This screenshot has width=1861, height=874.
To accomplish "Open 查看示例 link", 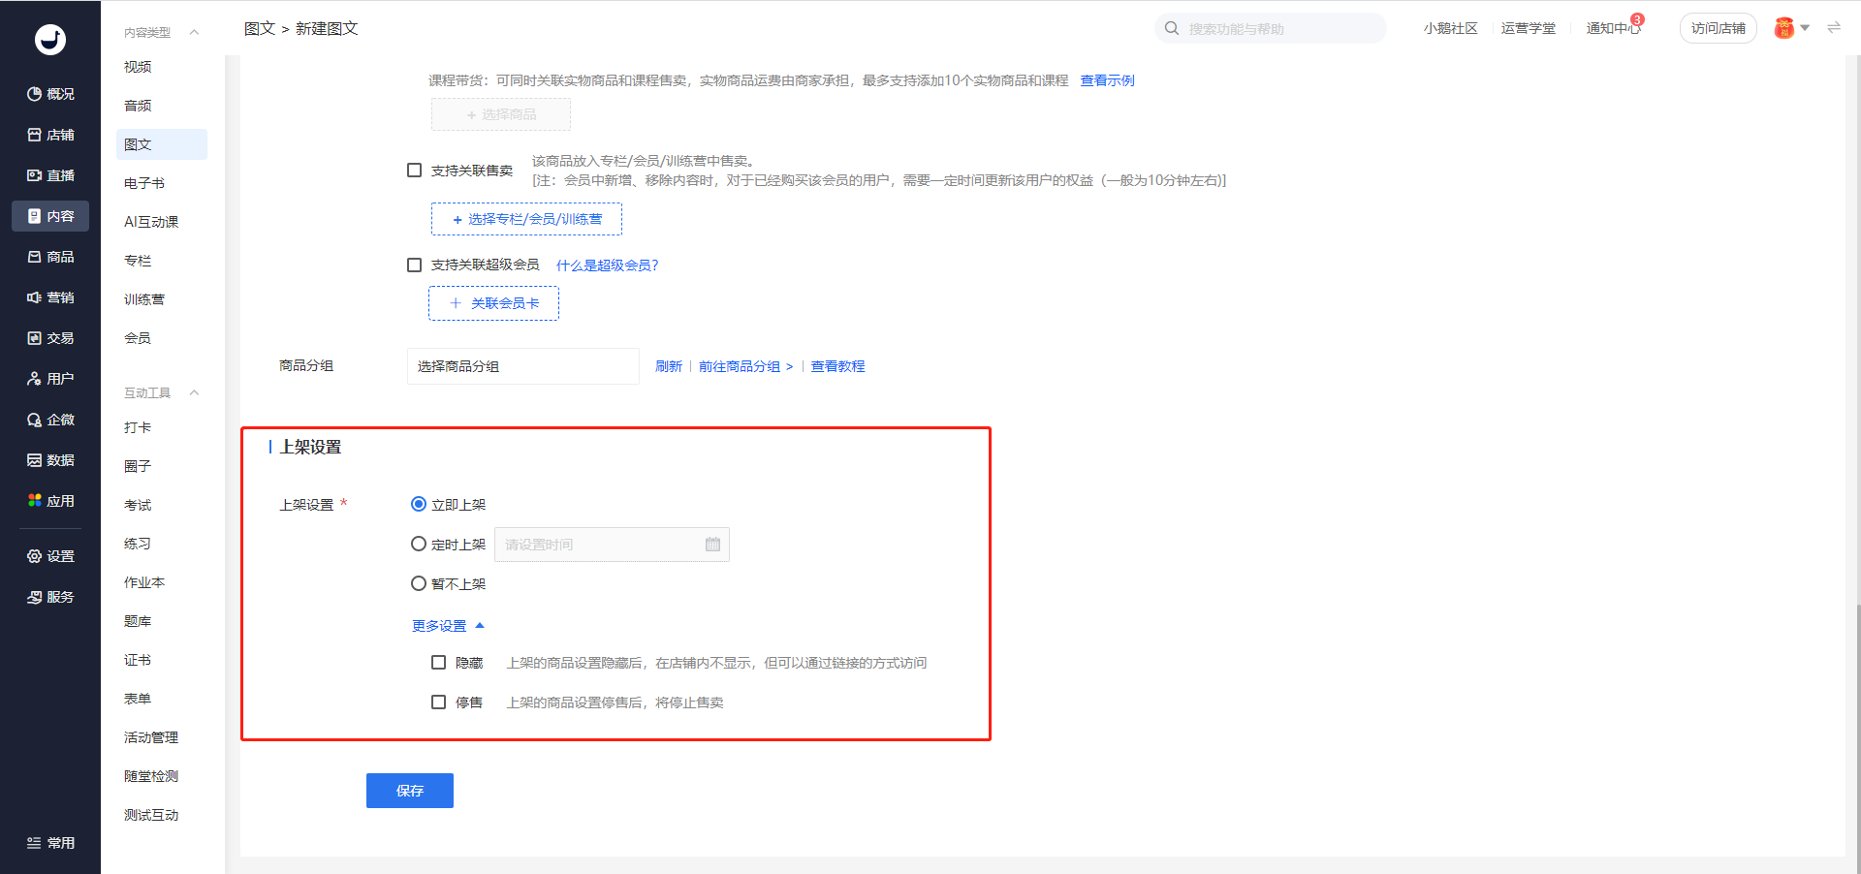I will coord(1107,80).
